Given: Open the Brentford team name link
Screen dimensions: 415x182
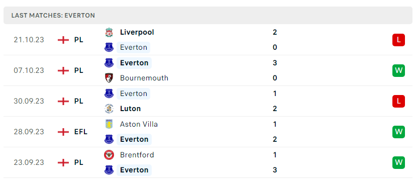Looking at the screenshot, I should pos(137,155).
